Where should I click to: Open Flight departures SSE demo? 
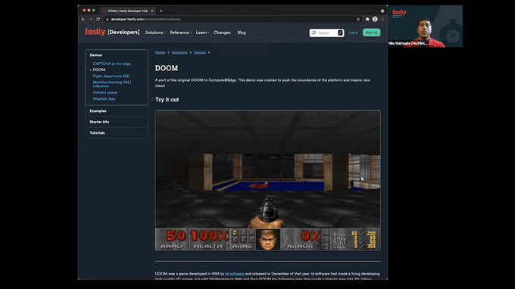[111, 76]
